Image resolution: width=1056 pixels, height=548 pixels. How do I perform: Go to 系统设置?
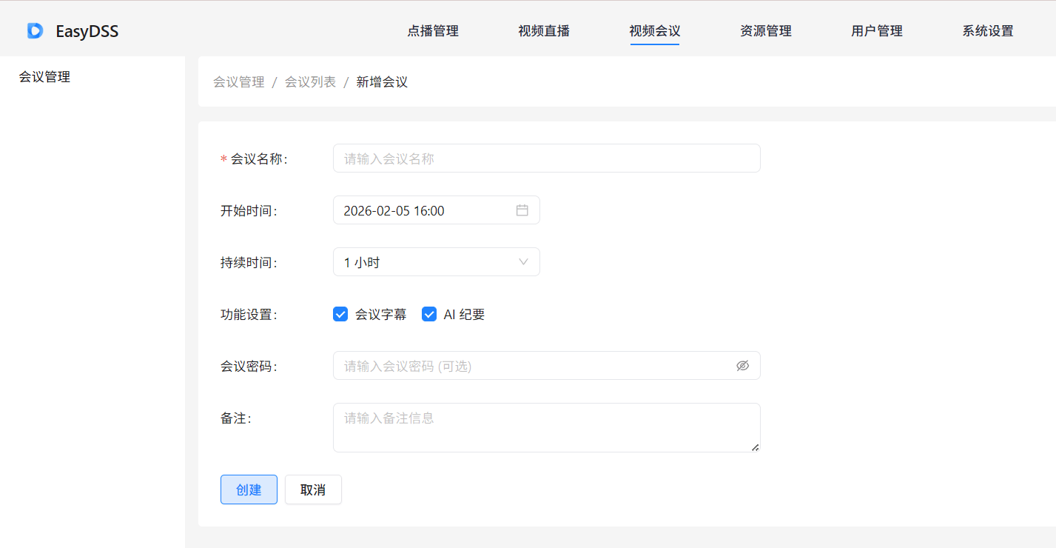pos(987,31)
